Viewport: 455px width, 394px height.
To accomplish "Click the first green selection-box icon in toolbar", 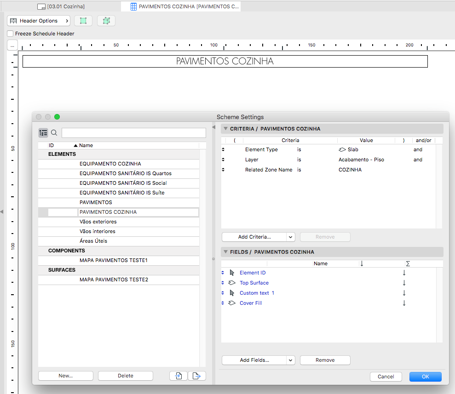I will (x=83, y=21).
